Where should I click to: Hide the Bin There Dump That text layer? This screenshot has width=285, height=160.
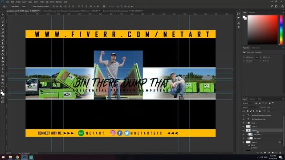pos(244,119)
